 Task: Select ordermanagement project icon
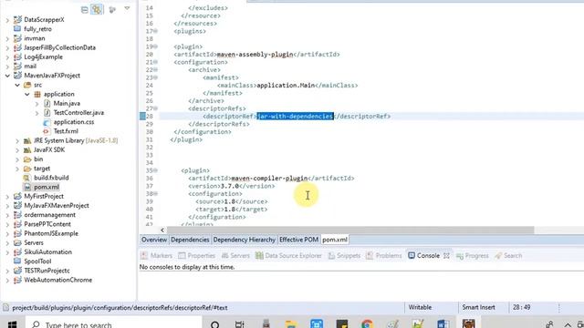[x=17, y=215]
